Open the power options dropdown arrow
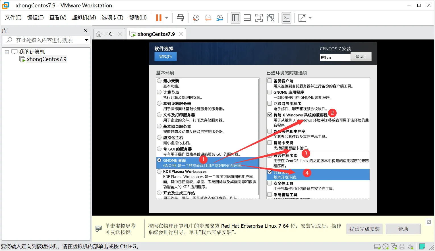The height and width of the screenshot is (251, 435). pos(167,18)
